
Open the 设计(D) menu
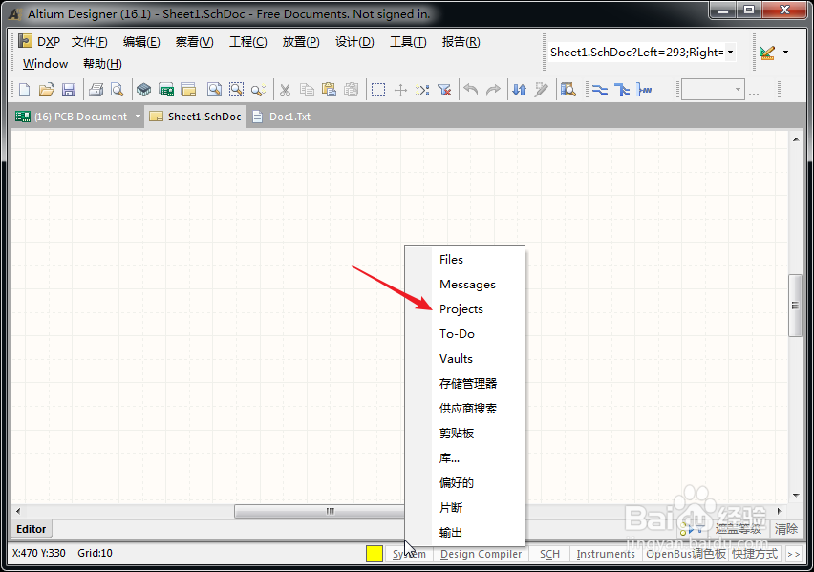tap(354, 41)
